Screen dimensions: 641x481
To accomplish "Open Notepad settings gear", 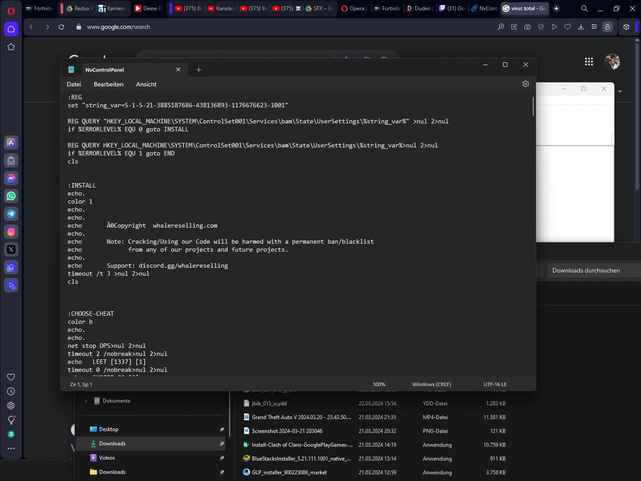I will 525,84.
